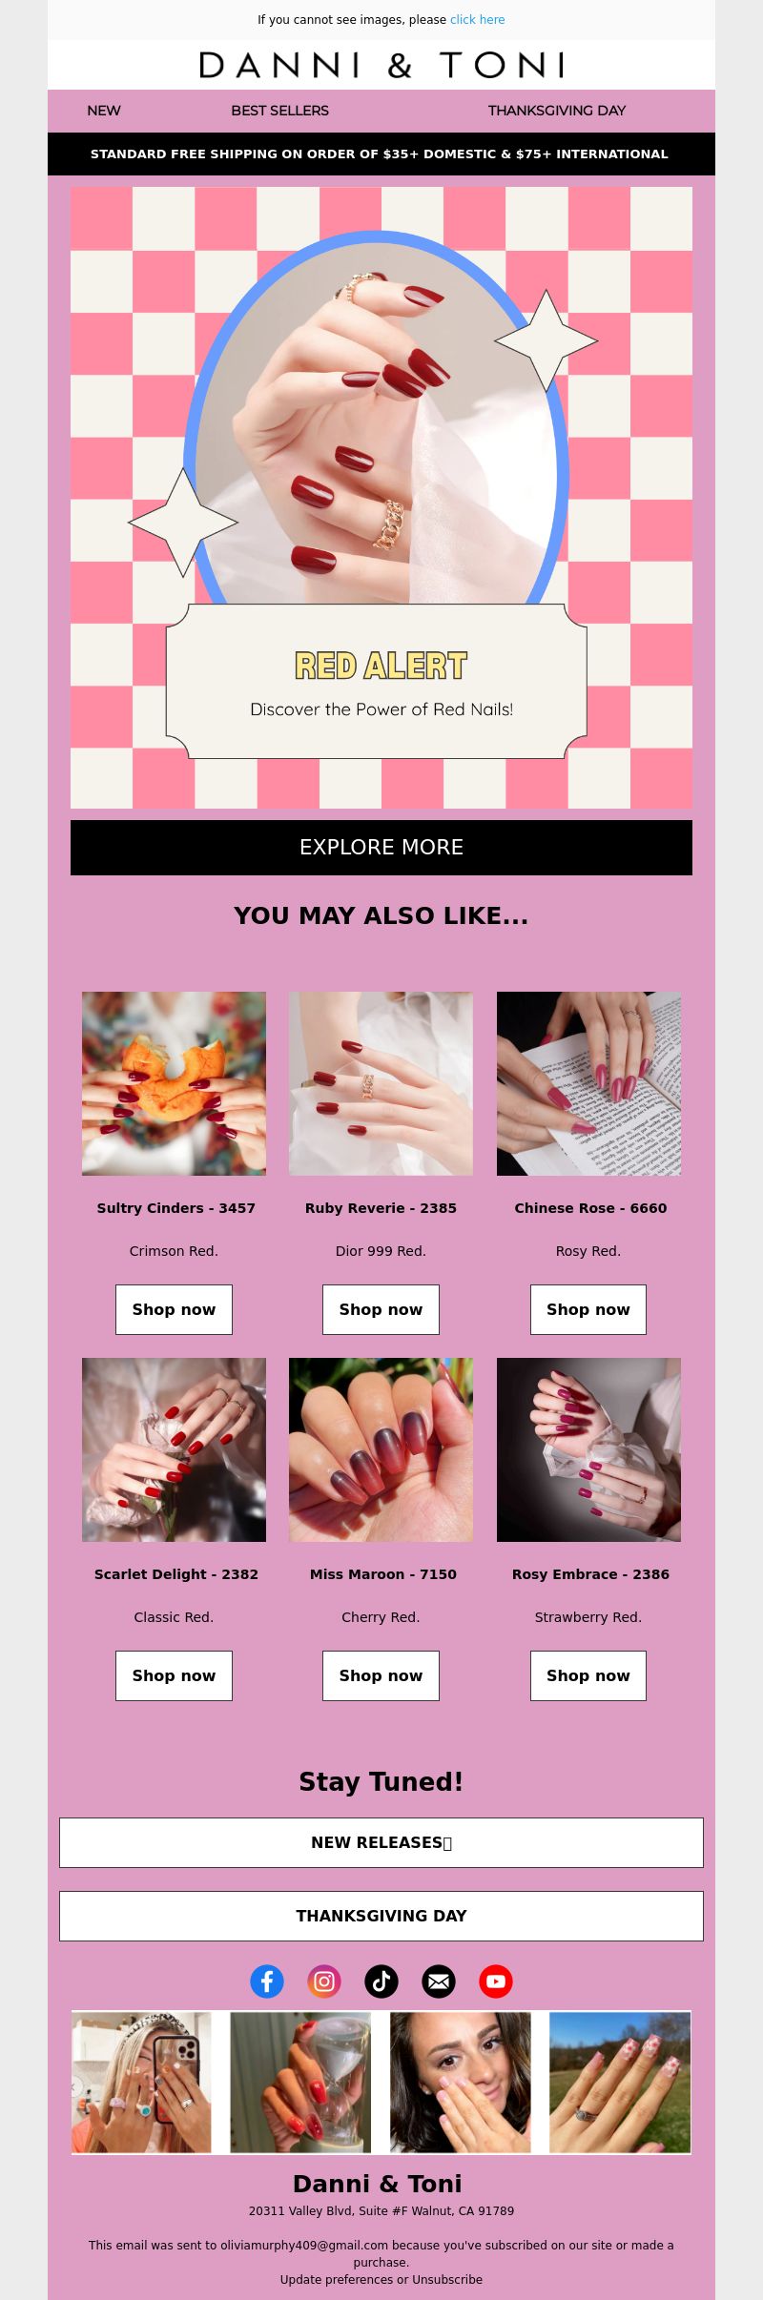The height and width of the screenshot is (2300, 763).
Task: Open the NEW navigation item
Action: pos(104,111)
